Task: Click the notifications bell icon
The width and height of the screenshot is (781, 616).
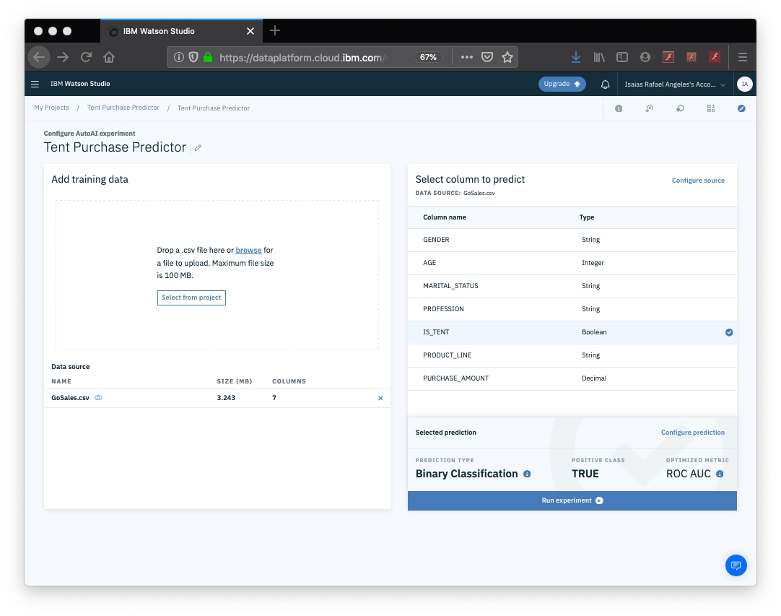Action: (605, 84)
